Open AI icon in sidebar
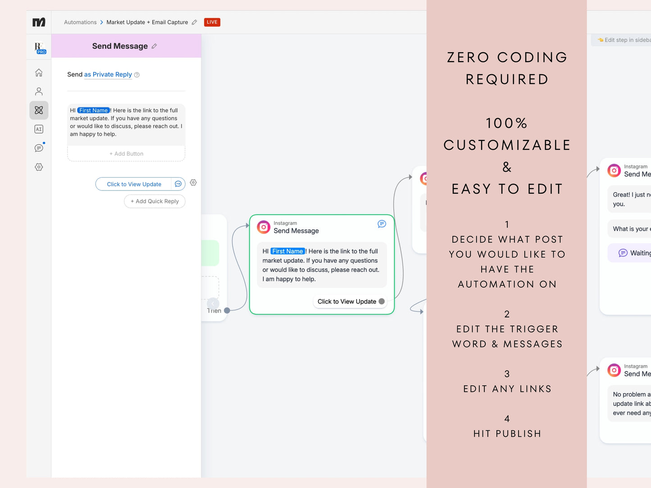Viewport: 651px width, 488px height. point(39,129)
